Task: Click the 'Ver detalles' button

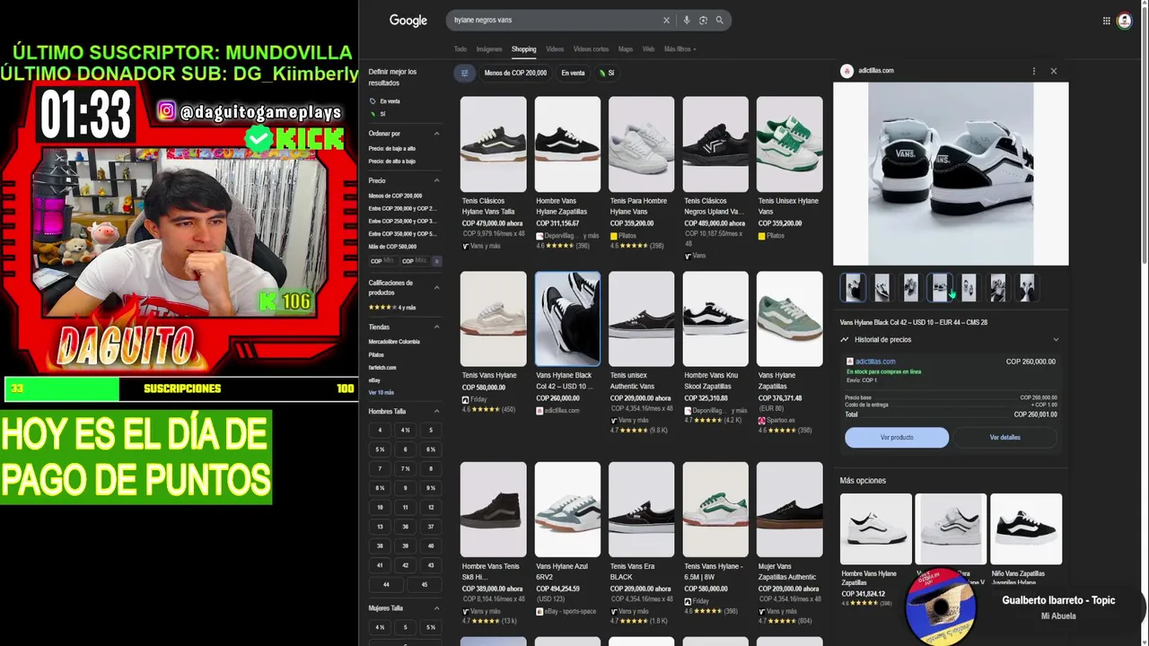Action: click(x=1004, y=438)
